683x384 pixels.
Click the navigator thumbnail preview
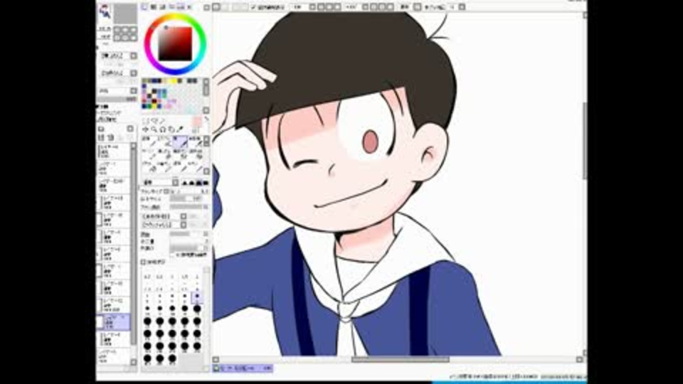coord(125,14)
